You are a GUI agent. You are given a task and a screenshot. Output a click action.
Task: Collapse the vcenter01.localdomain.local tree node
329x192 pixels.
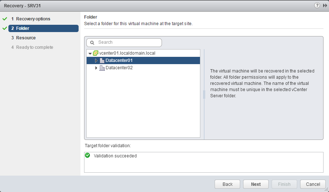click(x=90, y=54)
